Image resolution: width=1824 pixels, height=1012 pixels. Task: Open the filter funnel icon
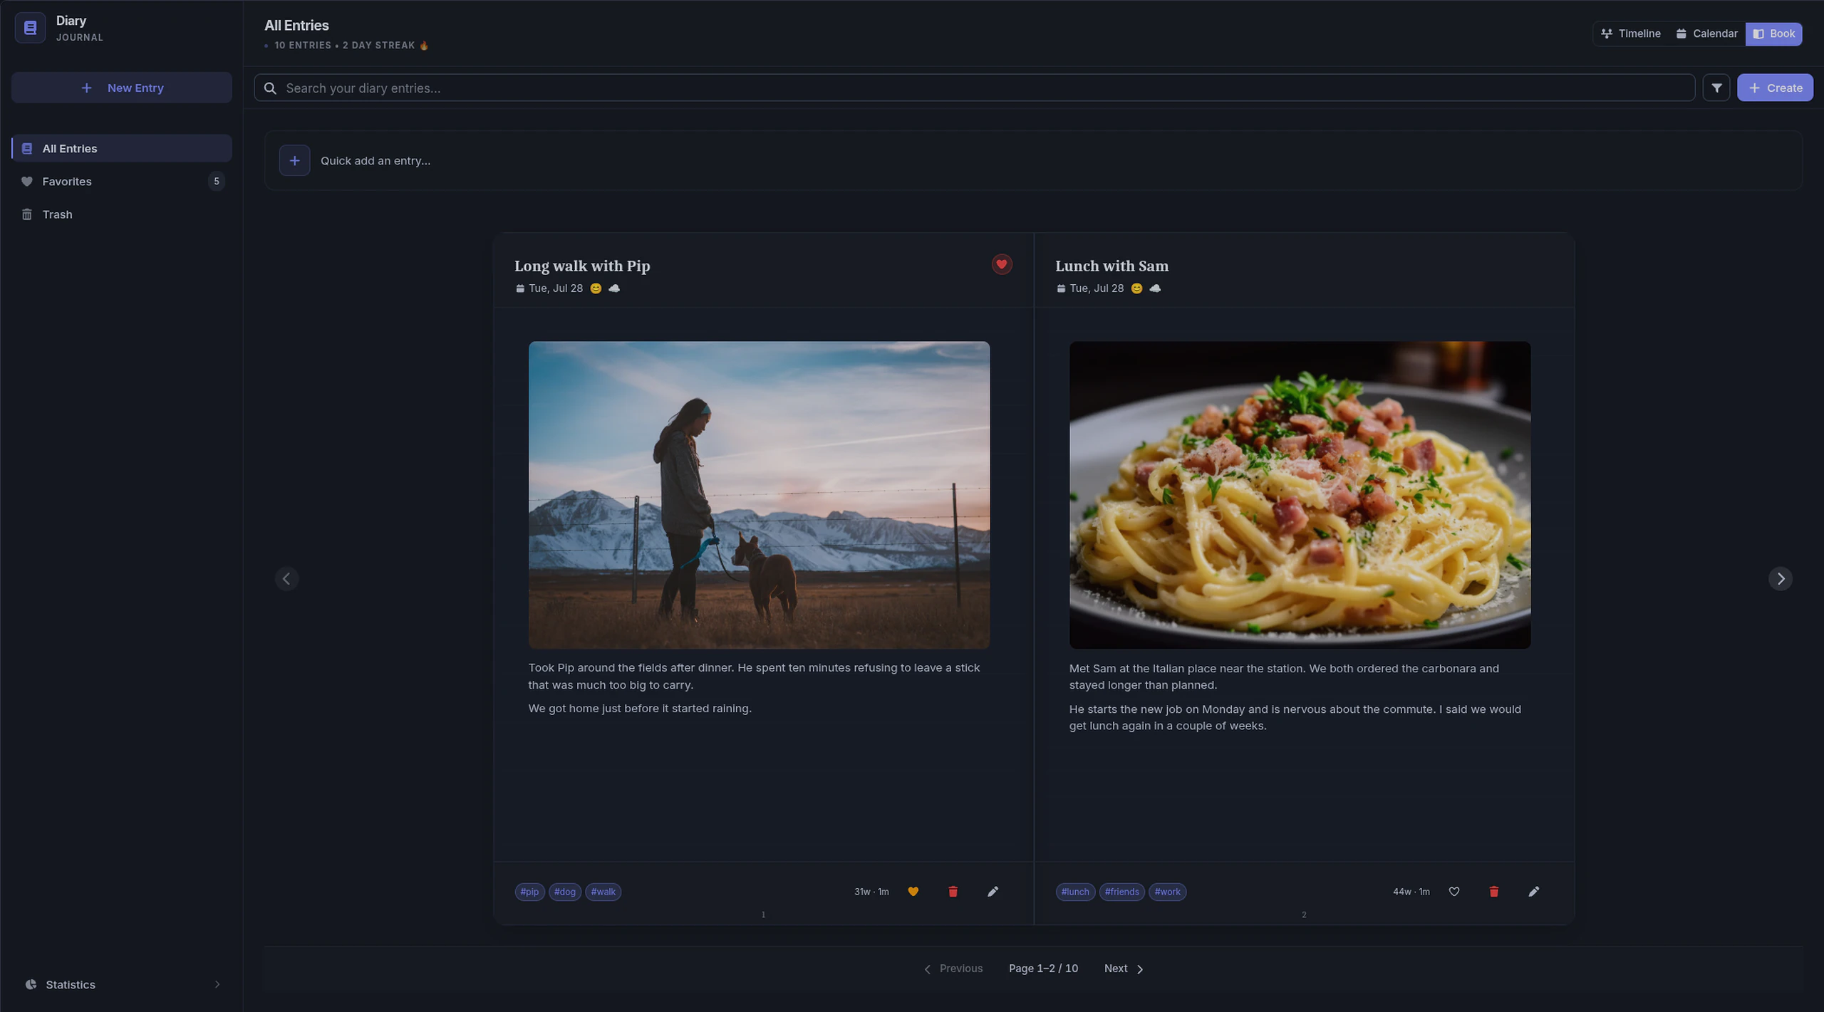[x=1716, y=88]
